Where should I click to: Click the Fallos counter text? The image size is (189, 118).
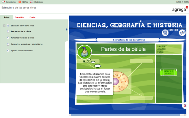160,52
